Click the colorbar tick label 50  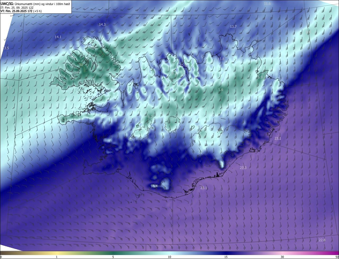click(337, 257)
